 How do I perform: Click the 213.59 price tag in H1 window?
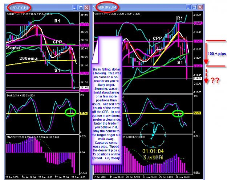pos(84,25)
